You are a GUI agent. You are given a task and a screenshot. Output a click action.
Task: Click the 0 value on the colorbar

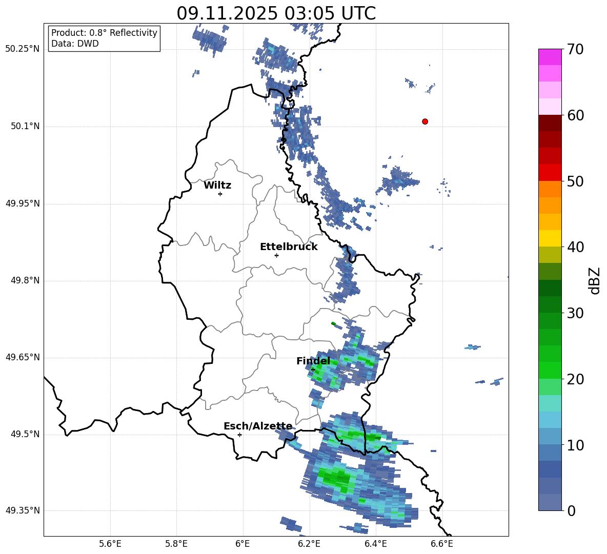coord(571,510)
